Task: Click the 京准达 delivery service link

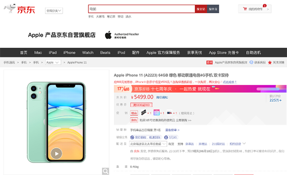Action: [203, 144]
